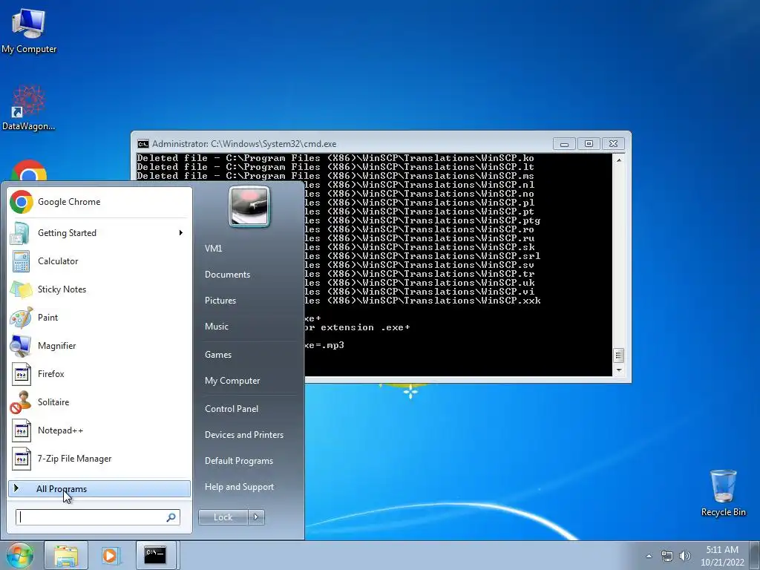Click the line ending WinSCP.ptg

(422, 220)
